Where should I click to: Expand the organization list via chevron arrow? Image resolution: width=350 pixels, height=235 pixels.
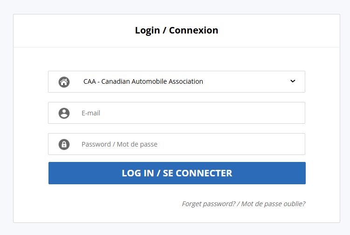coord(293,81)
